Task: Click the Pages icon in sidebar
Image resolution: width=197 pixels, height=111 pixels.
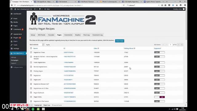Action: pyautogui.click(x=12, y=26)
